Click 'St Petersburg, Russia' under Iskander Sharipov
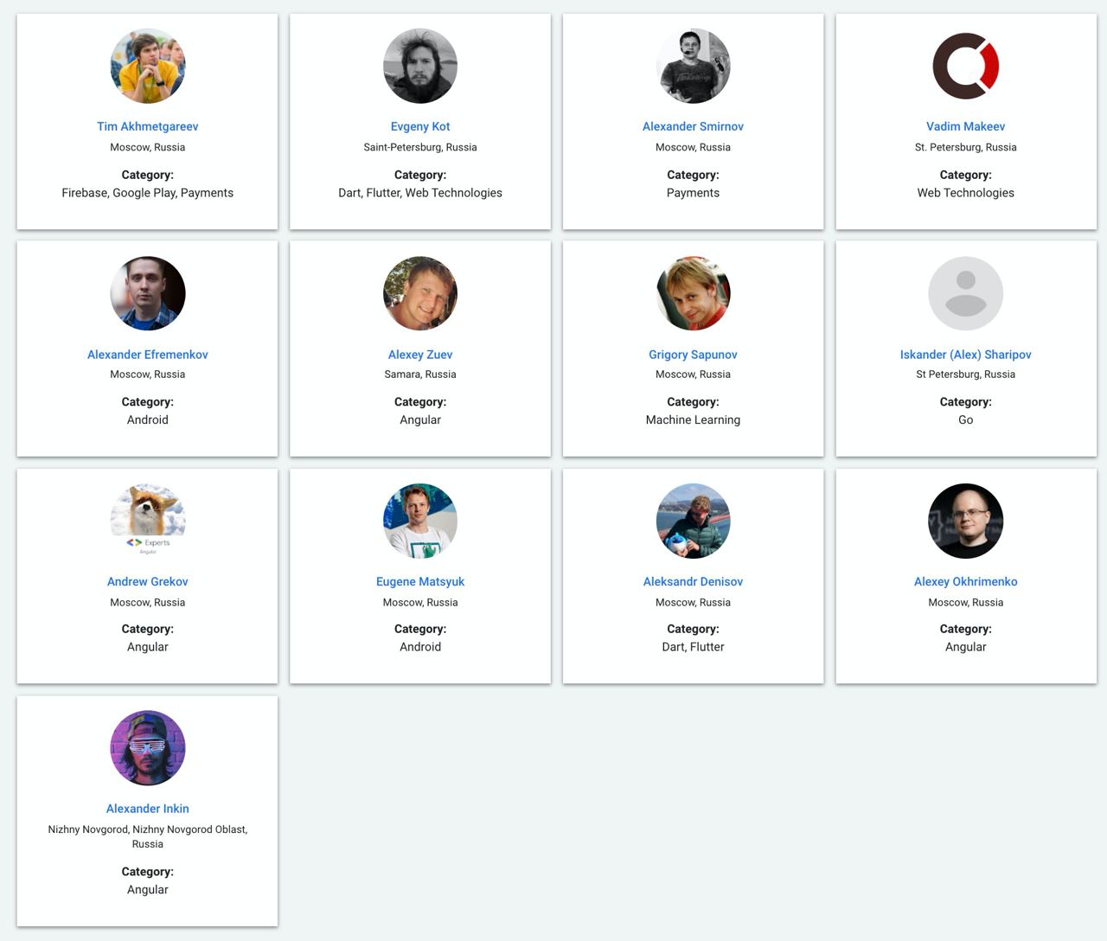 (966, 374)
